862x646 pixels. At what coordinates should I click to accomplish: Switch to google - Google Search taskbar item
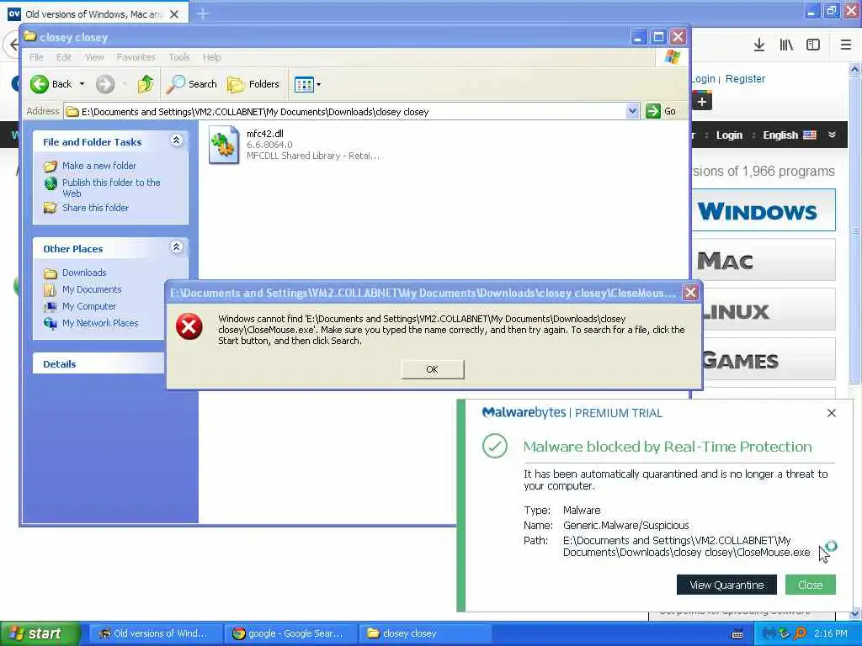[x=291, y=633]
